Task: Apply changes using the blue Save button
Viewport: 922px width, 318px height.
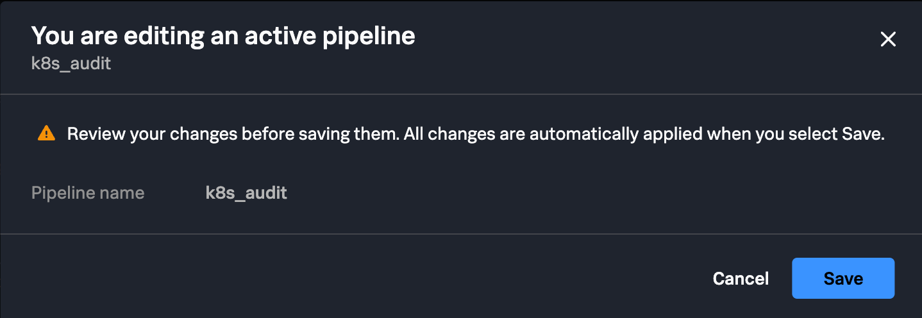Action: 842,278
